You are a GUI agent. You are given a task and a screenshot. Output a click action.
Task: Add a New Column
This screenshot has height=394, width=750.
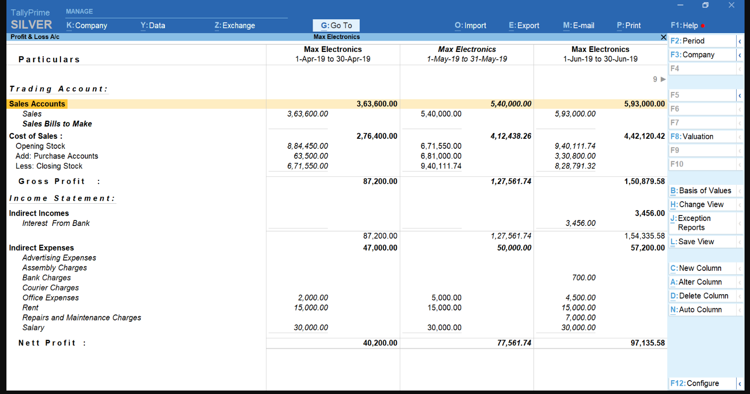[x=696, y=268]
